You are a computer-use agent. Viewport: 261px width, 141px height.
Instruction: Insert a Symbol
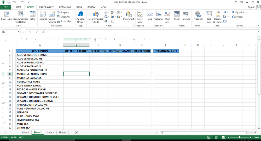[237, 17]
